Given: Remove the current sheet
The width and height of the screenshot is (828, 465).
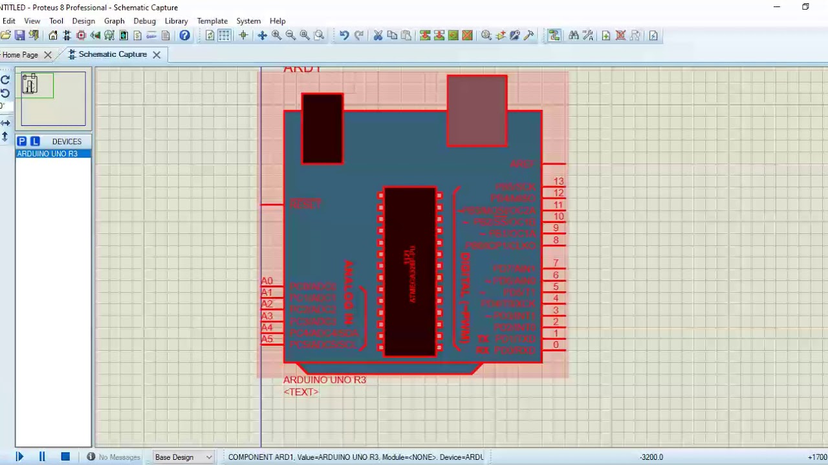Looking at the screenshot, I should click(x=620, y=36).
